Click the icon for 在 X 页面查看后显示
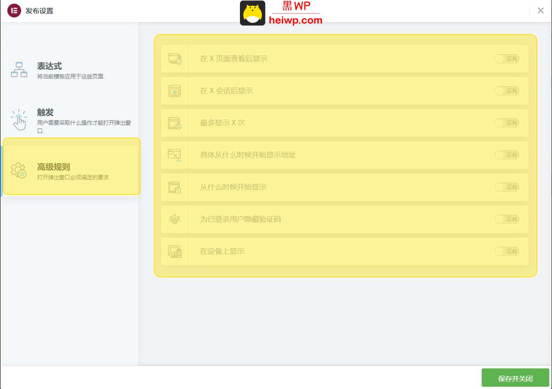Viewport: 552px width, 389px height. [x=175, y=59]
